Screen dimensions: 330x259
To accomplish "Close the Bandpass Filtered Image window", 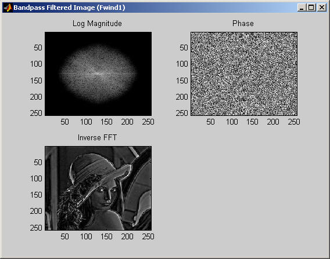I will tap(322, 8).
